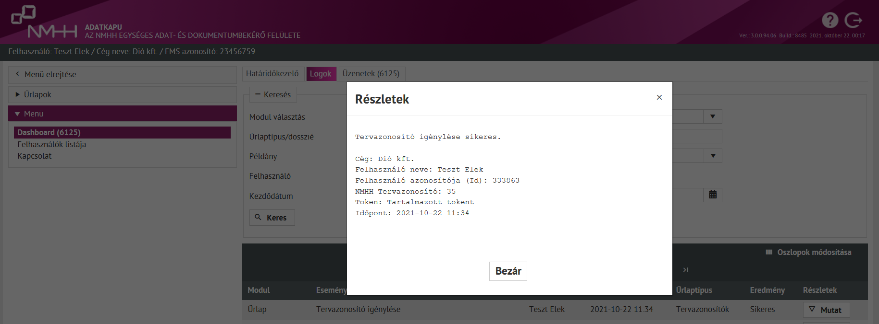Click Tervazonosító igénylése event cell
Viewport: 879px width, 324px height.
(x=358, y=309)
